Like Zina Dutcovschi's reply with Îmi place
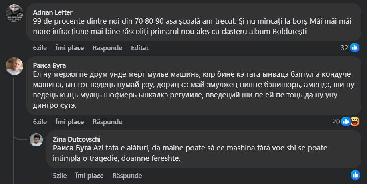 (89, 176)
